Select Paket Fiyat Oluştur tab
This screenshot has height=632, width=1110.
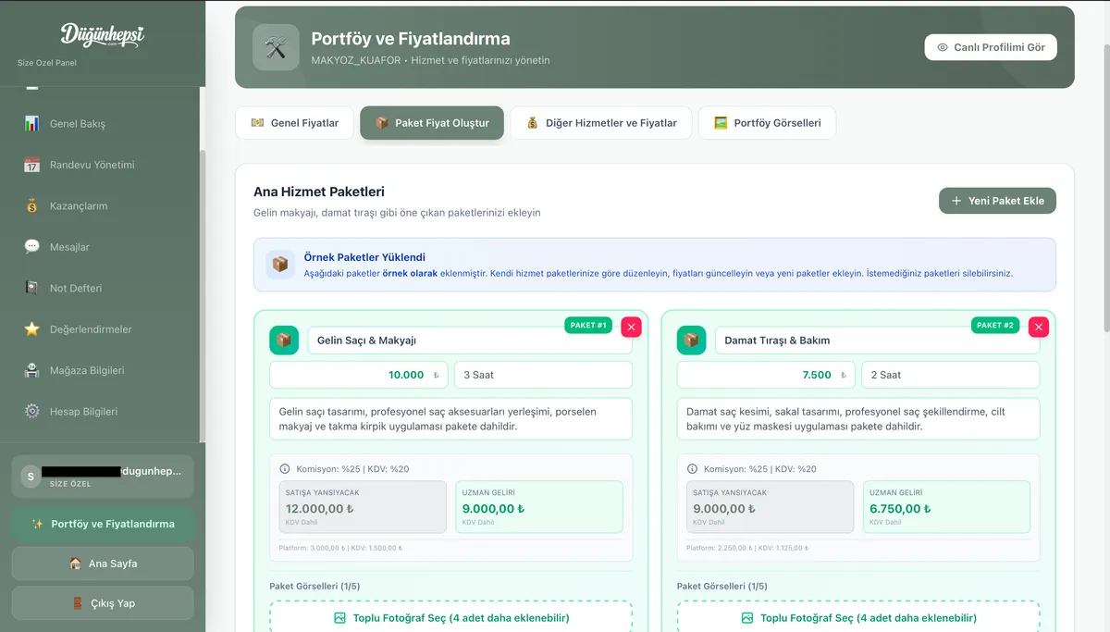pos(432,123)
